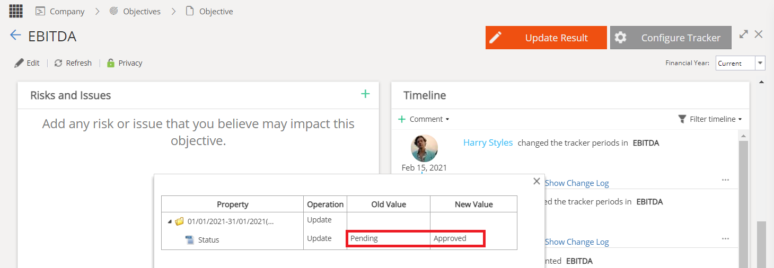The width and height of the screenshot is (774, 268).
Task: Refresh the objective page
Action: 73,63
